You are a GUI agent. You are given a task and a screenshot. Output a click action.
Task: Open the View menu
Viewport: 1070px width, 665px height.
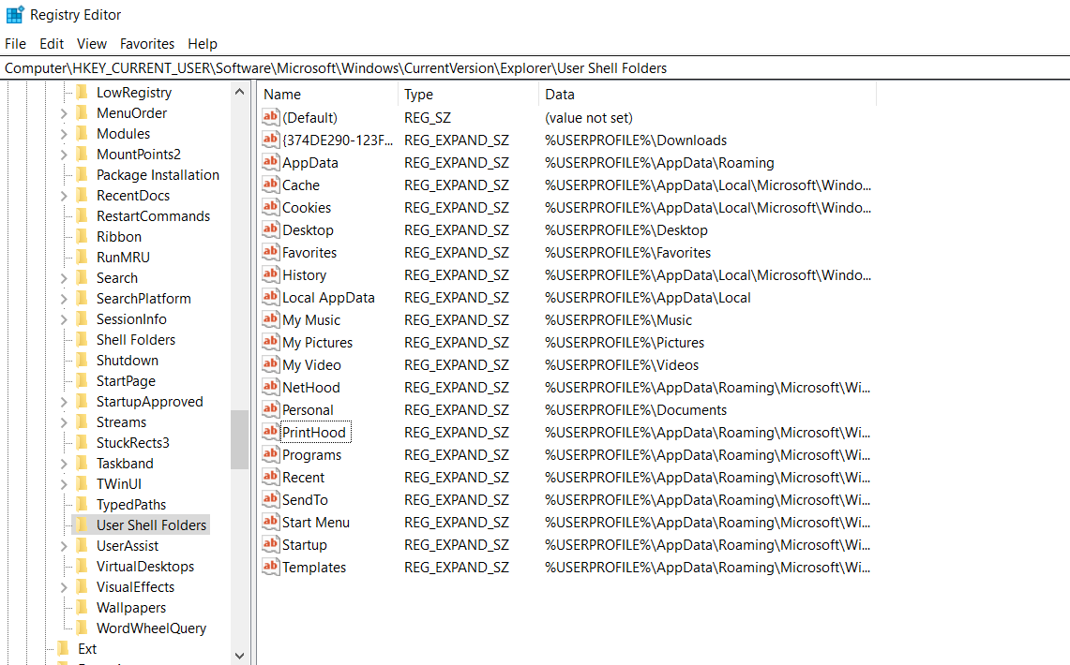click(x=92, y=44)
